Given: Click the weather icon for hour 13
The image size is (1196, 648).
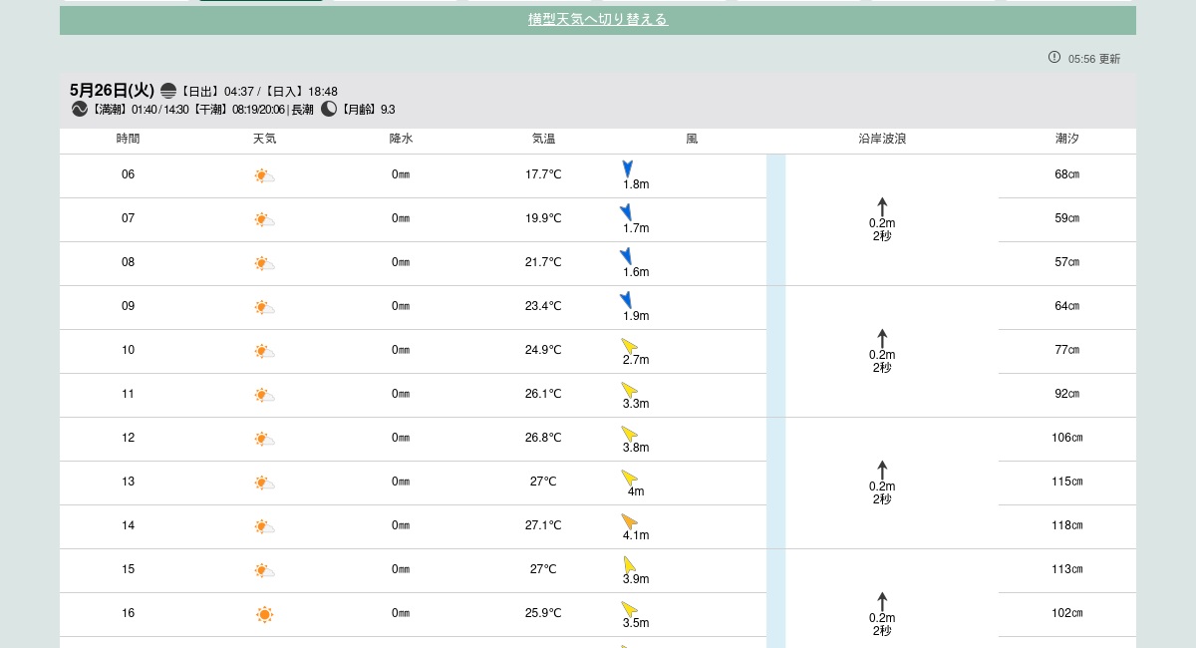Looking at the screenshot, I should 264,483.
